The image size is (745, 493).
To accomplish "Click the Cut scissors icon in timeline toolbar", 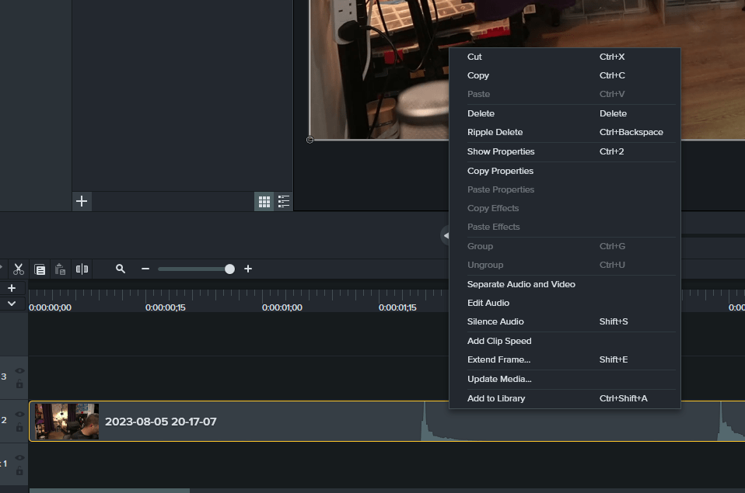I will point(19,269).
